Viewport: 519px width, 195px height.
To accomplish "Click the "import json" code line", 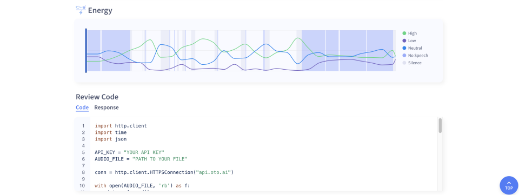I will click(111, 139).
